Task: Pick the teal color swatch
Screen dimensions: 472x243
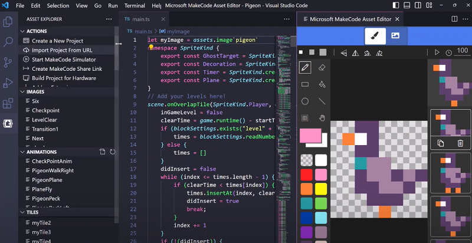Action: [306, 203]
